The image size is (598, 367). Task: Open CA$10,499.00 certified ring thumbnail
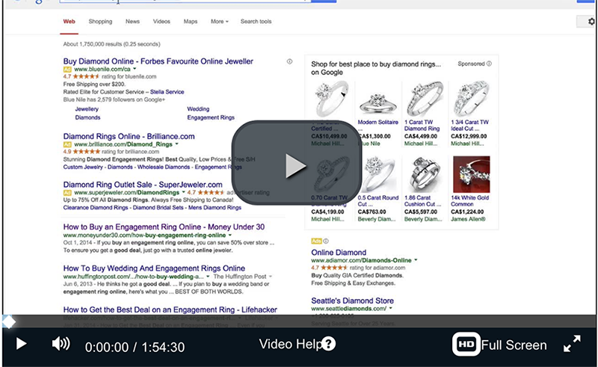click(331, 99)
